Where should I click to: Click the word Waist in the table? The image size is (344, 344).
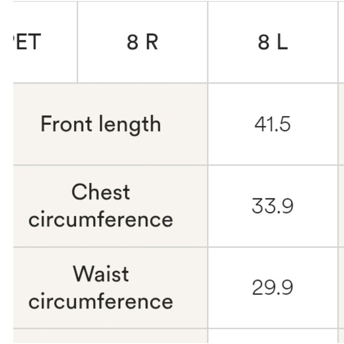tap(101, 274)
